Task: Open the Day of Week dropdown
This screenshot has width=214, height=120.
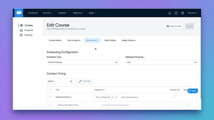Action: [103, 97]
